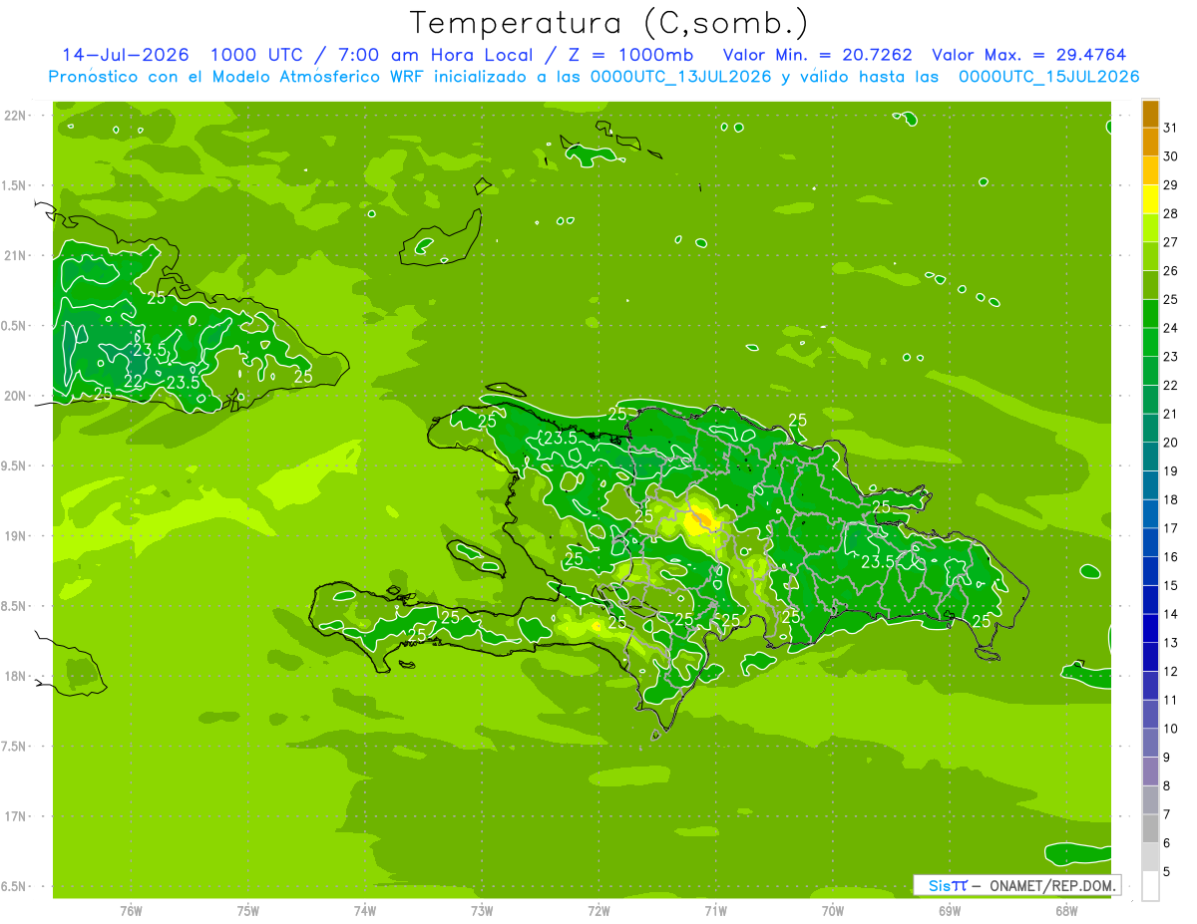
Task: Click "0000UTC_13JUL2026" initialization time
Action: (681, 76)
